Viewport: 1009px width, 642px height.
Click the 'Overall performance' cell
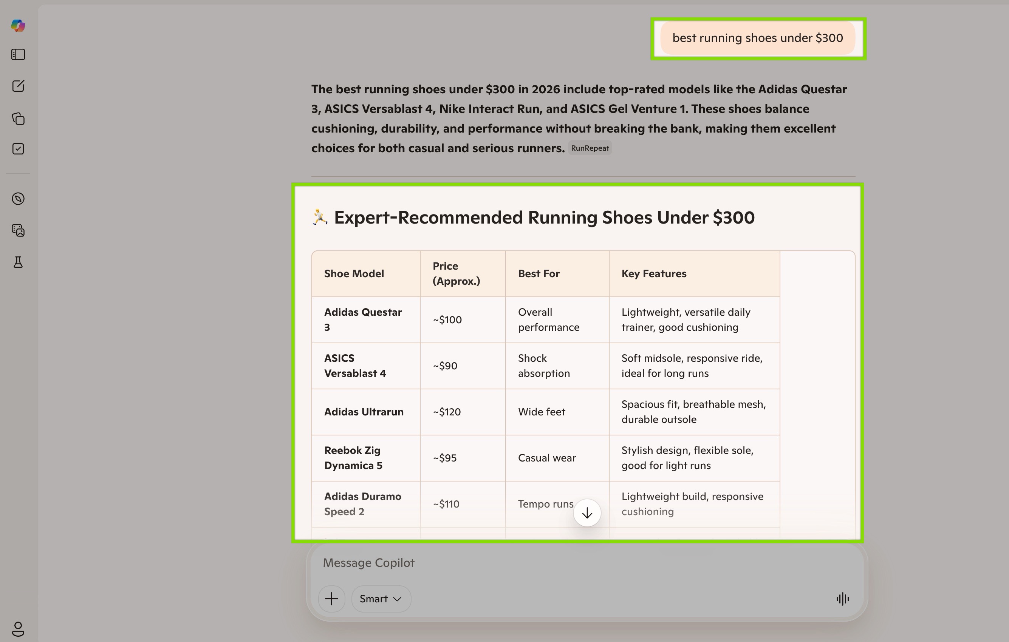557,320
